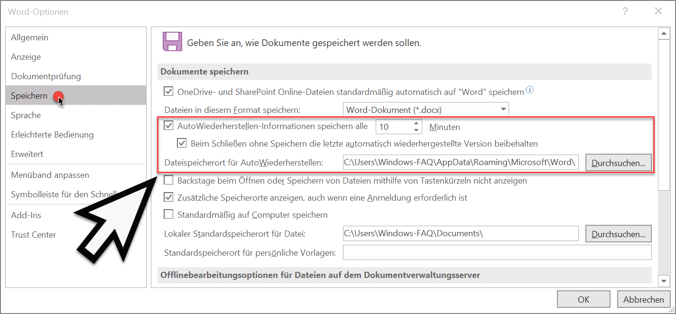This screenshot has width=676, height=314.
Task: Click the options pane vertical scrollbar thumb
Action: click(x=663, y=115)
